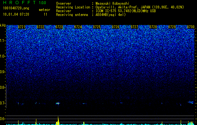Image resolution: width=197 pixels, height=125 pixels.
Task: Click the 0724 time marker
Action: [x=78, y=27]
